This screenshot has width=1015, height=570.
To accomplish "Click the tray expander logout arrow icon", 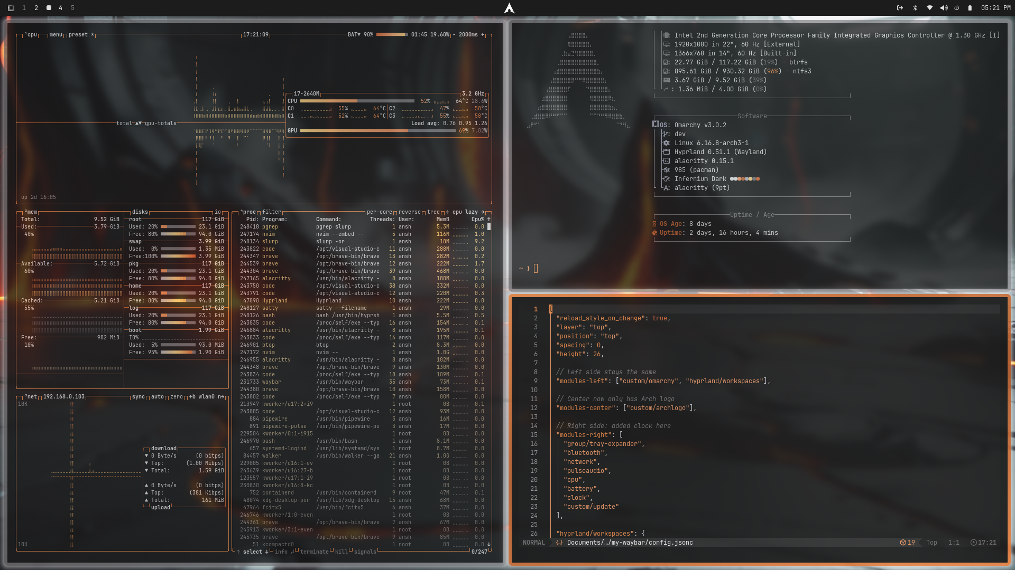I will click(900, 8).
